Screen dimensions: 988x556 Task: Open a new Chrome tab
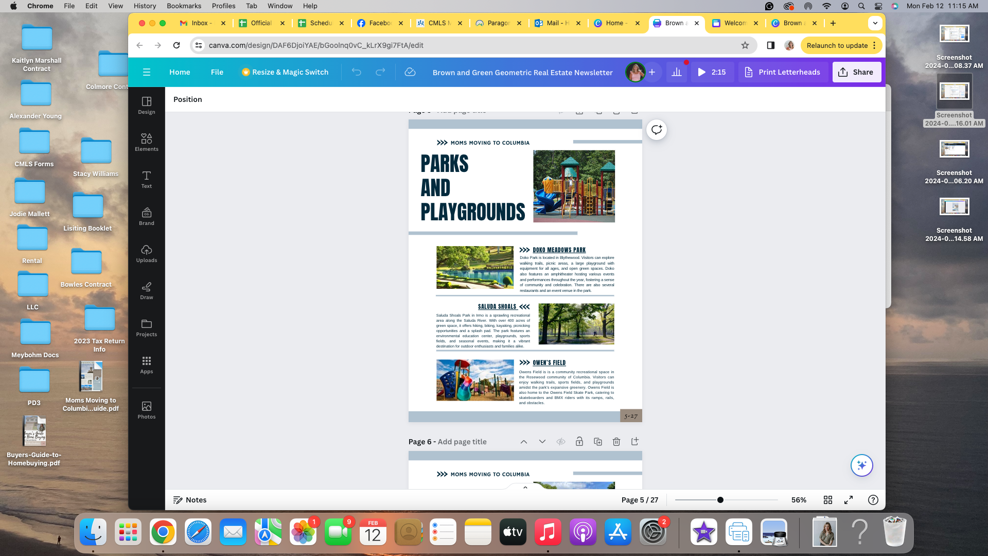point(833,23)
